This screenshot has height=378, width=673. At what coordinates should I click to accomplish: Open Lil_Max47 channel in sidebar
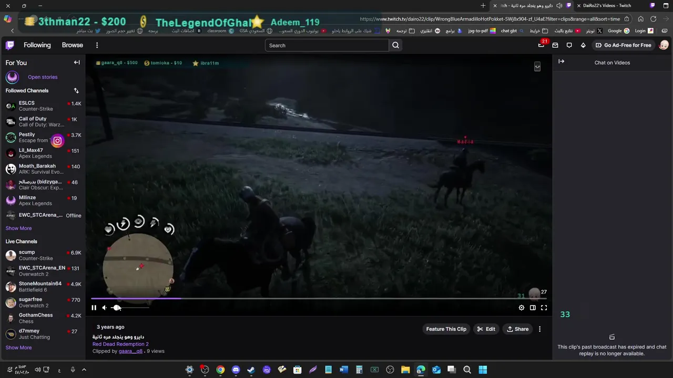43,153
